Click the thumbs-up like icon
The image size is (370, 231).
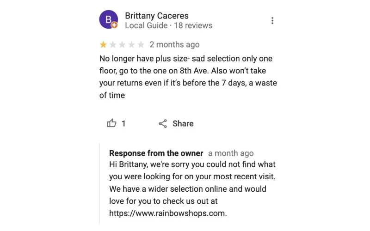click(x=111, y=123)
